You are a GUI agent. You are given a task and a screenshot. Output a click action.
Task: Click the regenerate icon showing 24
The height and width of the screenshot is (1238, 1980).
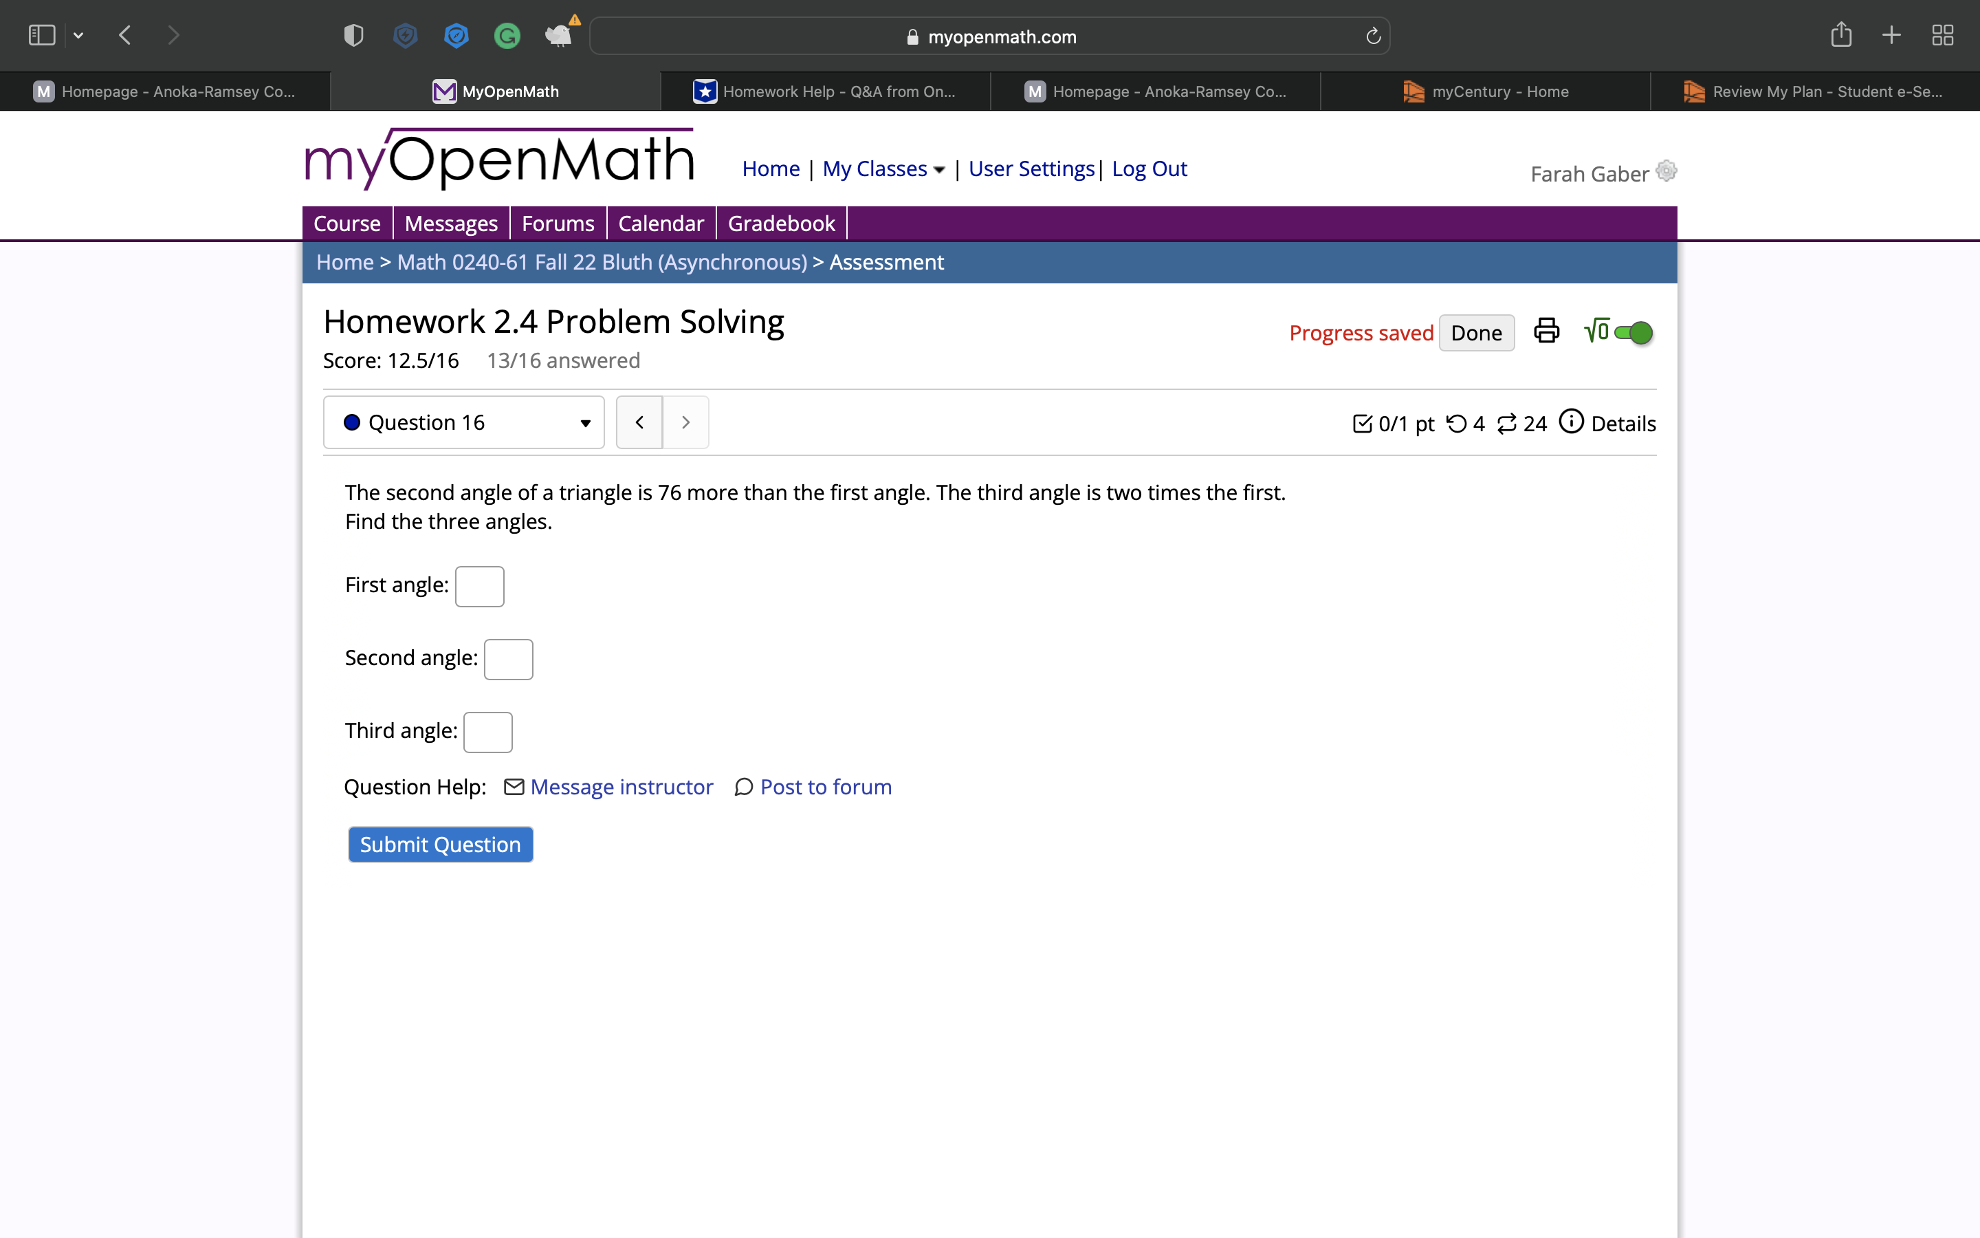[x=1508, y=423]
